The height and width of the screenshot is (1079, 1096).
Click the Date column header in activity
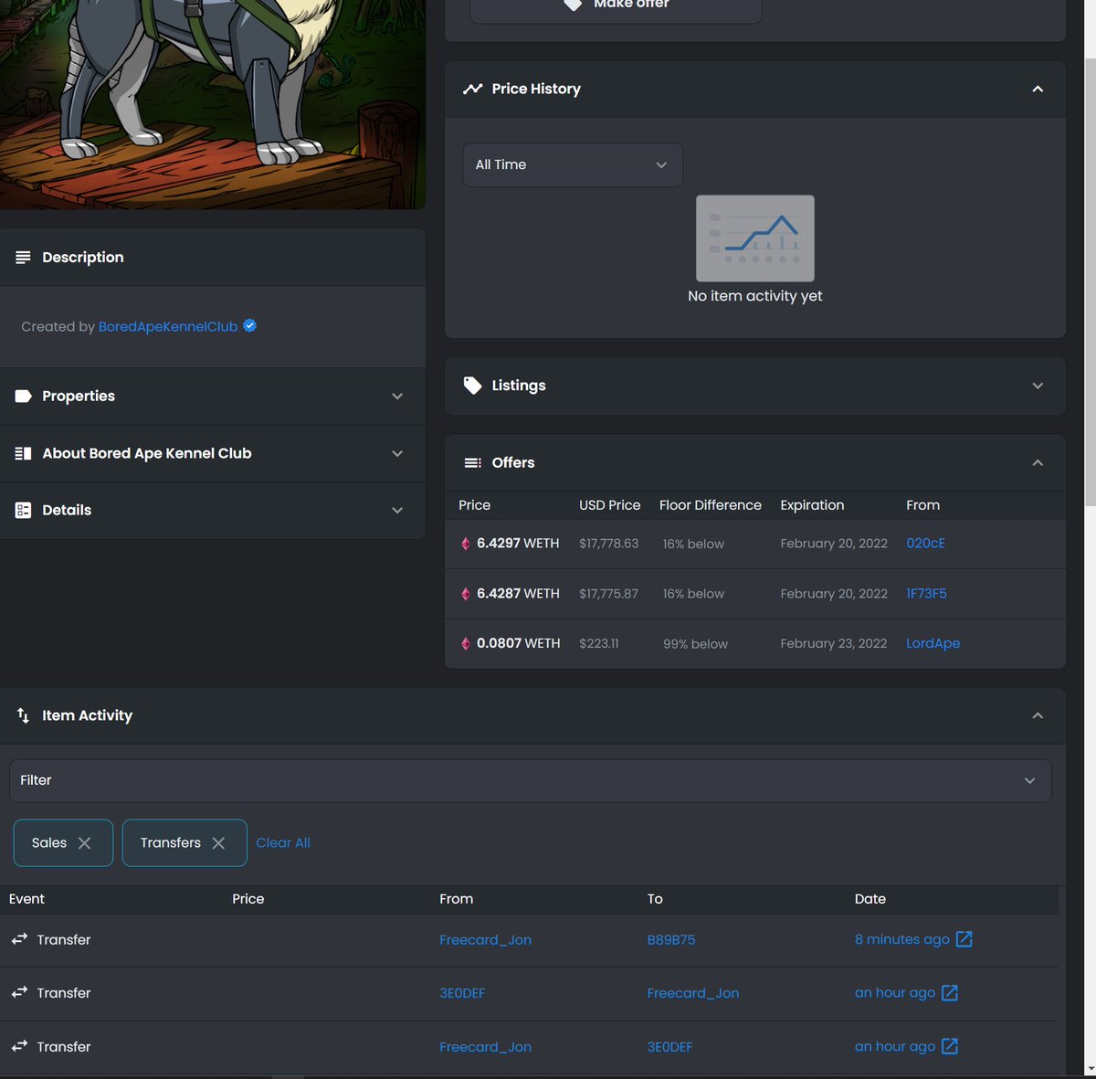click(x=870, y=899)
